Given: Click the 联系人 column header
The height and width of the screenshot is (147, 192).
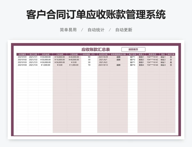Looking at the screenshot, I should (141, 54).
